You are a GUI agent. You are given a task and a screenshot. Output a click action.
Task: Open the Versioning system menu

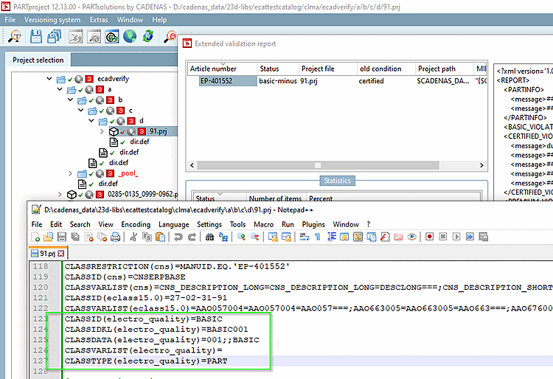point(52,20)
